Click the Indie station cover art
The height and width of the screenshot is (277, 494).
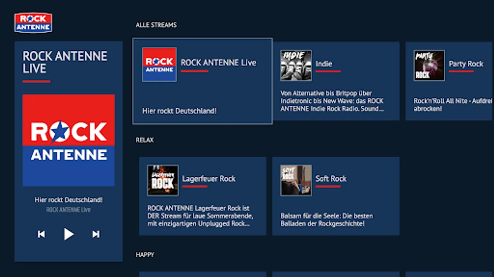(295, 65)
